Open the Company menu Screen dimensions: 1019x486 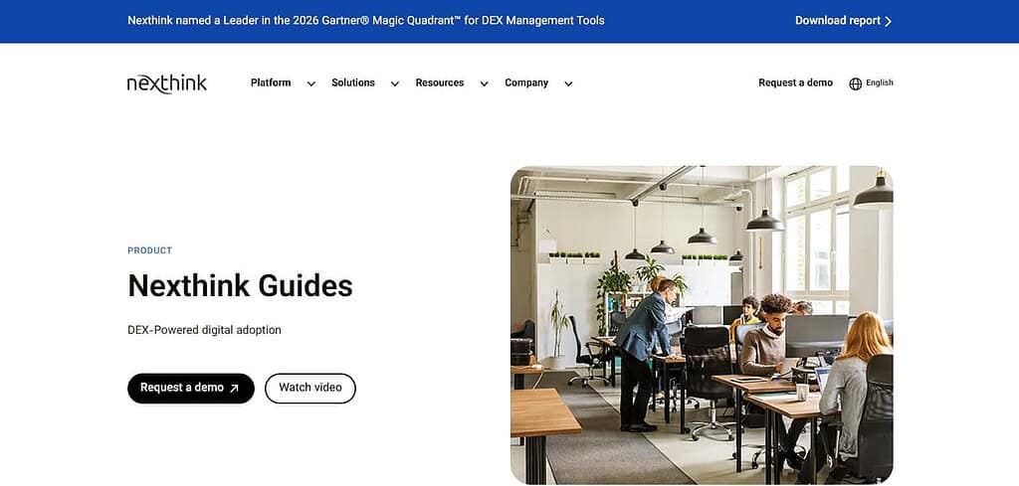526,83
